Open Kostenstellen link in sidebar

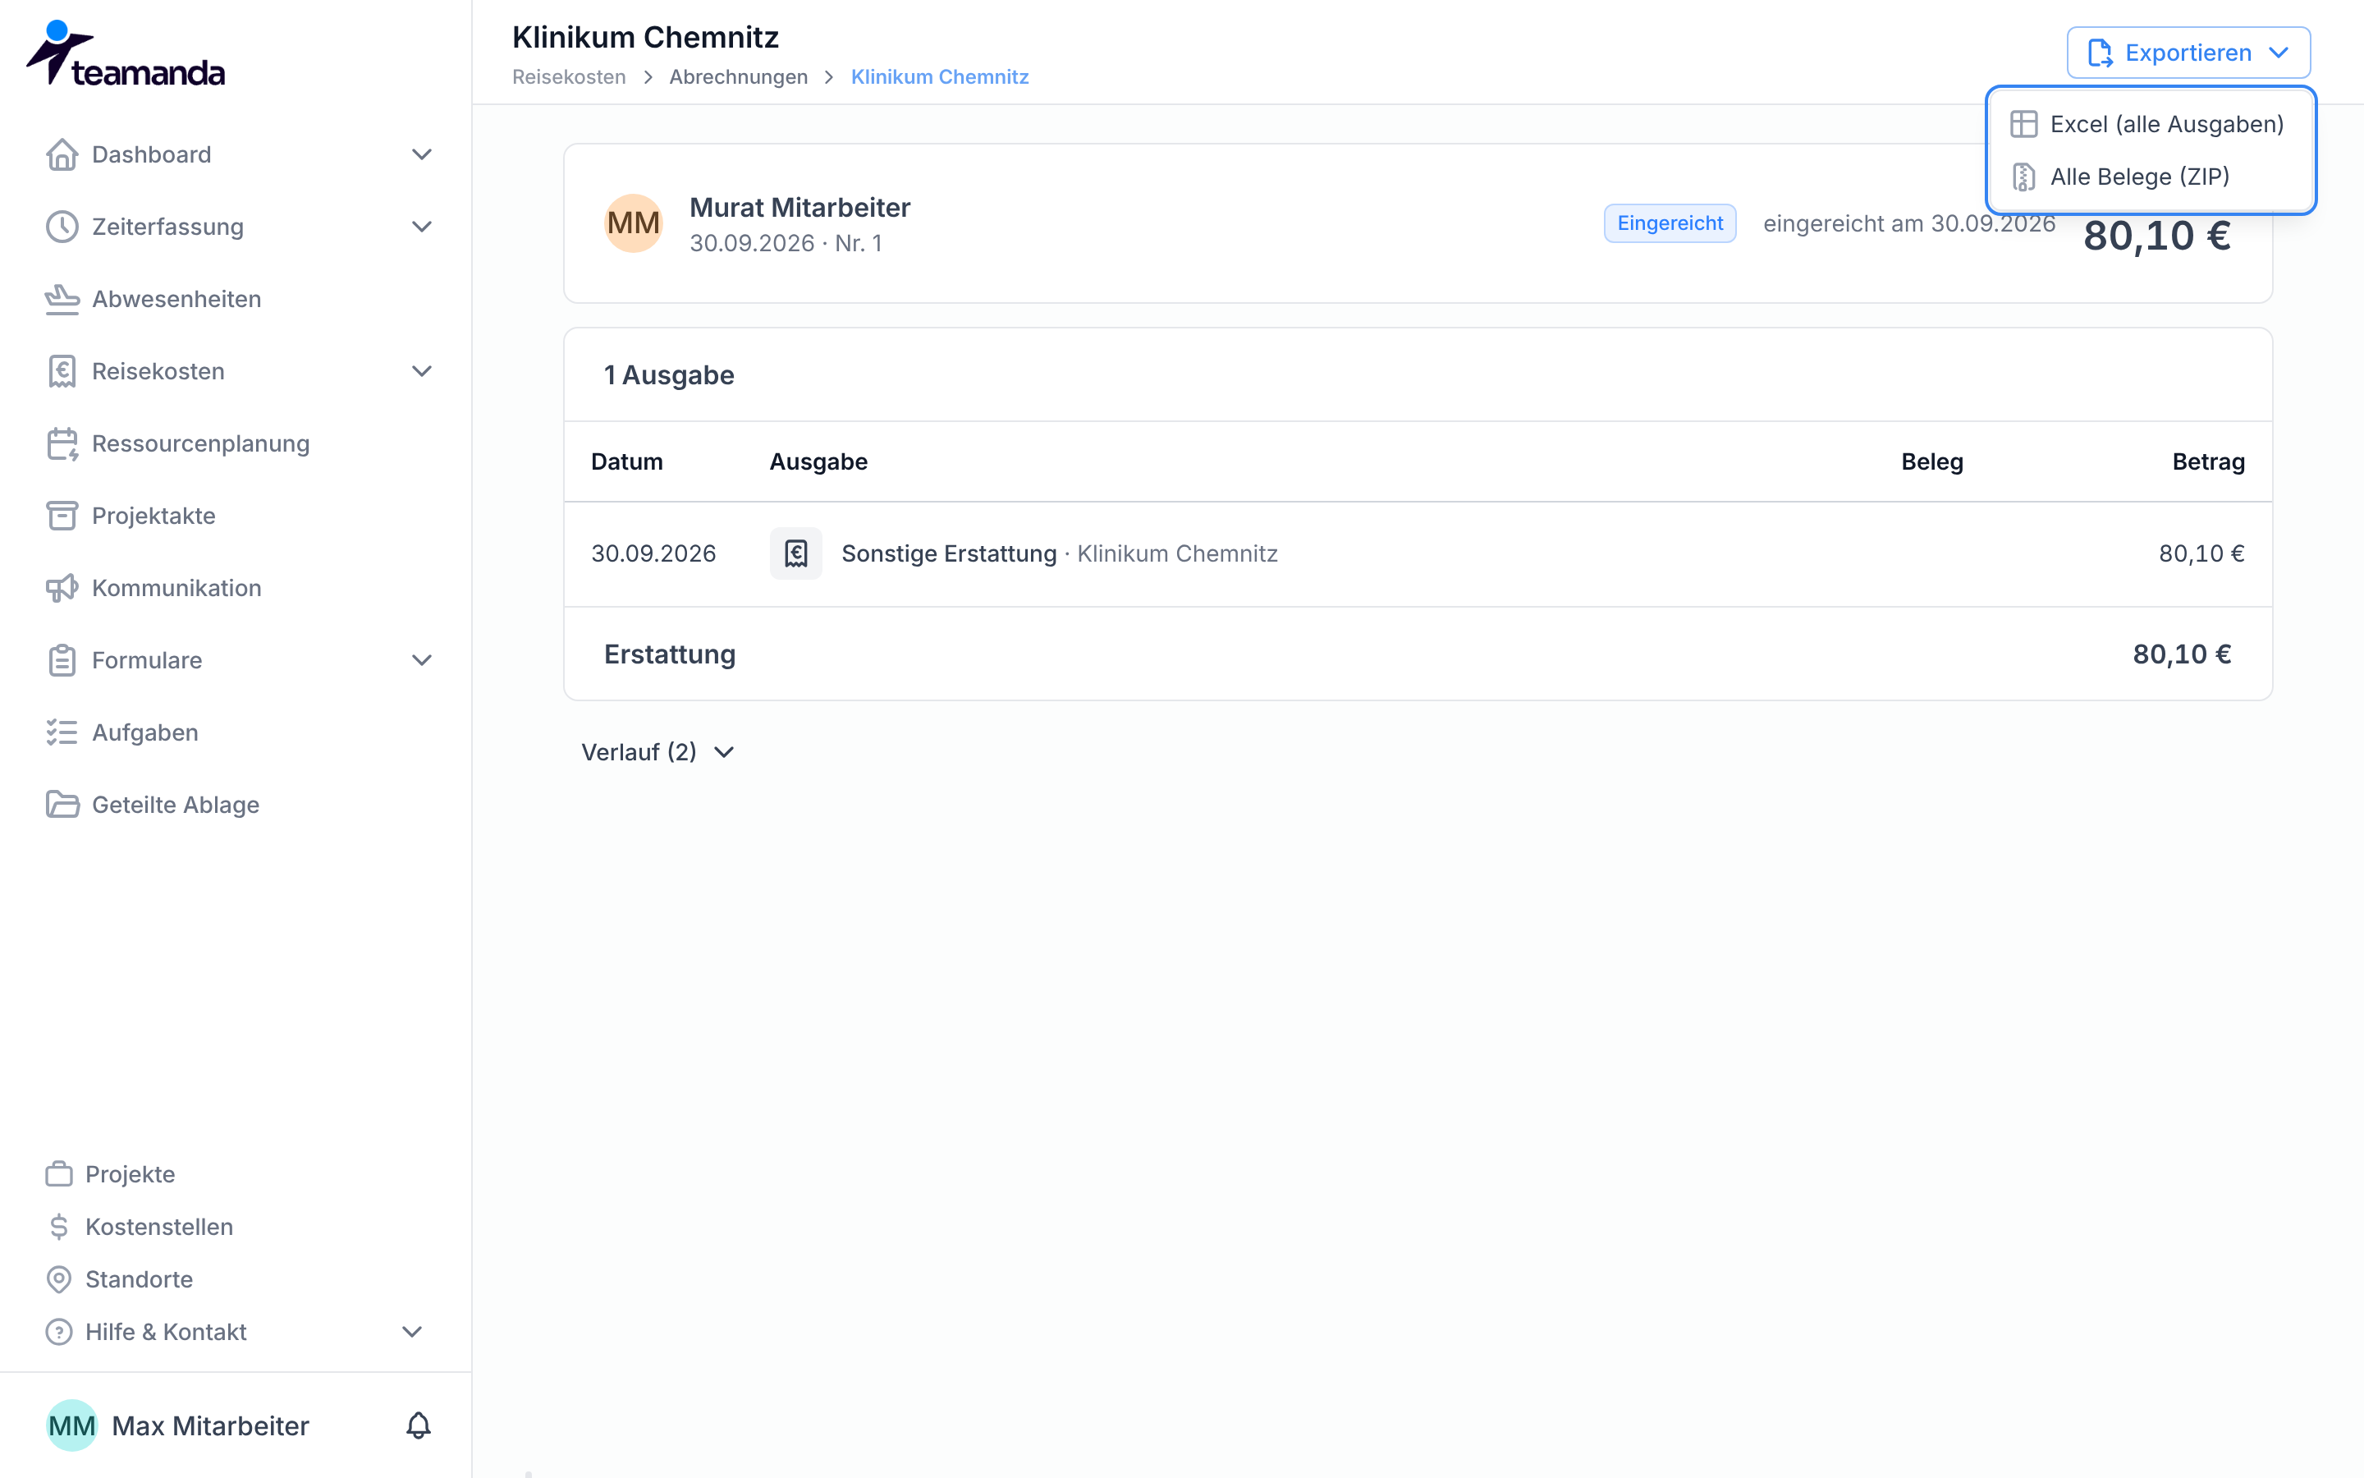[x=159, y=1227]
